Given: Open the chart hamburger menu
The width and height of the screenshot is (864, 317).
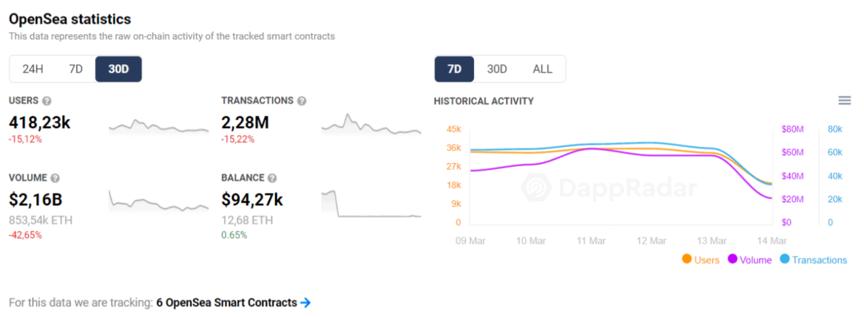Looking at the screenshot, I should click(x=844, y=100).
